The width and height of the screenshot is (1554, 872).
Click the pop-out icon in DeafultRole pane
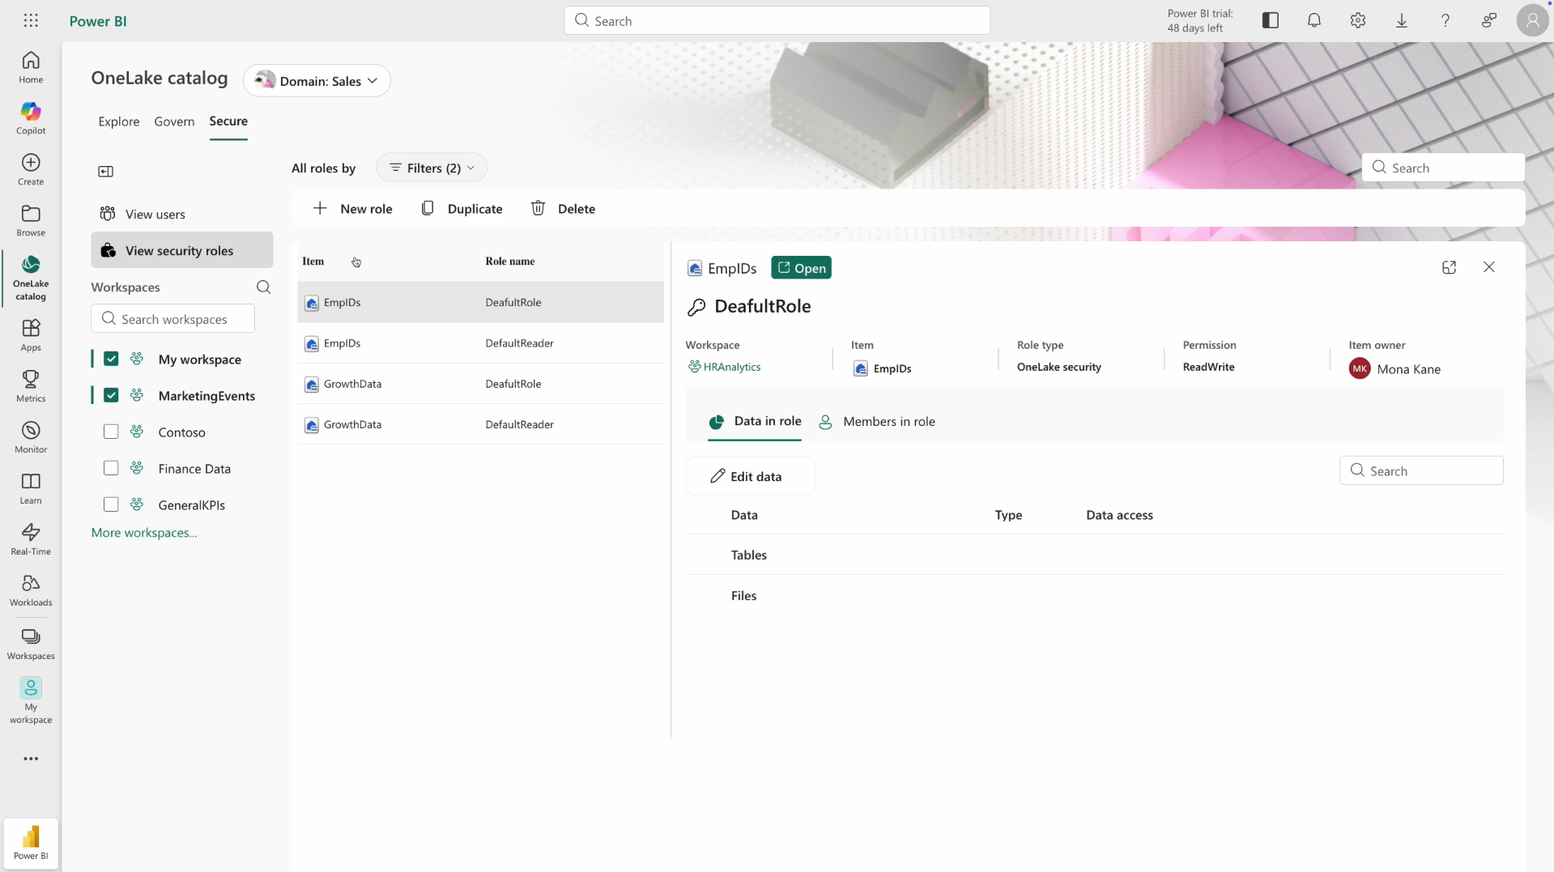(x=1449, y=267)
